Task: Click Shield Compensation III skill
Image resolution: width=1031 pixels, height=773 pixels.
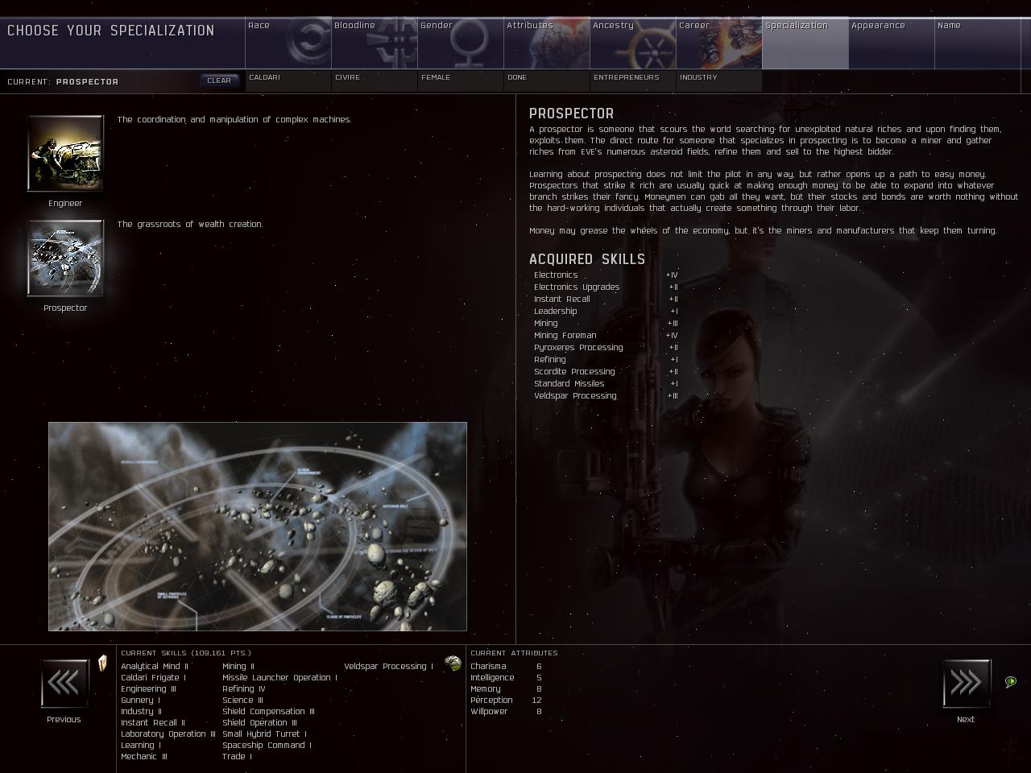Action: click(x=269, y=712)
